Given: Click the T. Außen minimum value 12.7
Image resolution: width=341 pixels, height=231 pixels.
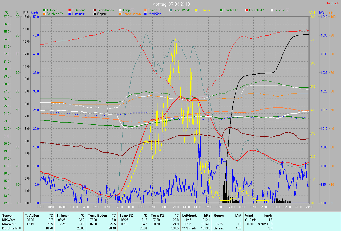Looking at the screenshot, I should click(51, 220).
